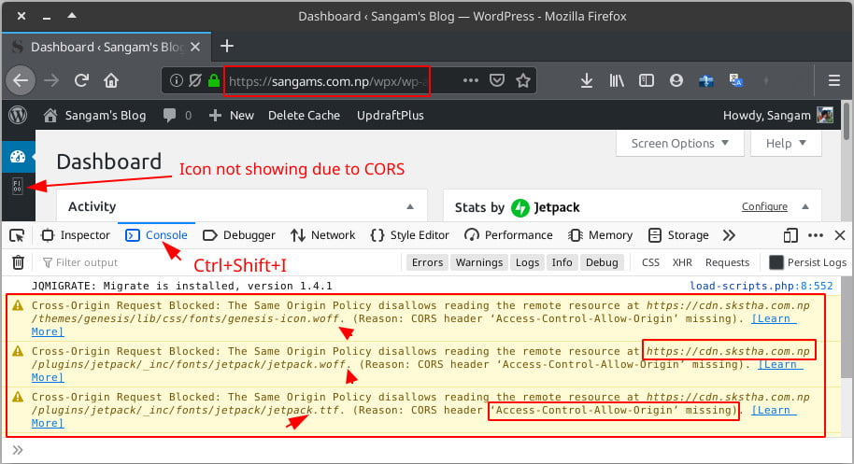
Task: Open New content menu in admin bar
Action: pyautogui.click(x=232, y=116)
